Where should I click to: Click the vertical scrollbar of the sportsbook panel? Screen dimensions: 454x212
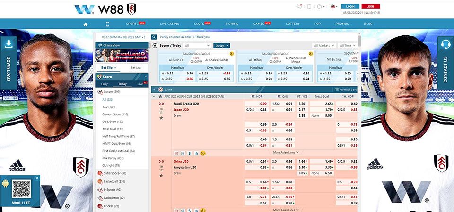click(359, 41)
